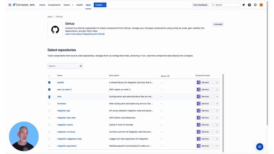Select the Apps nav tab
The height and width of the screenshot is (154, 274).
tap(88, 5)
